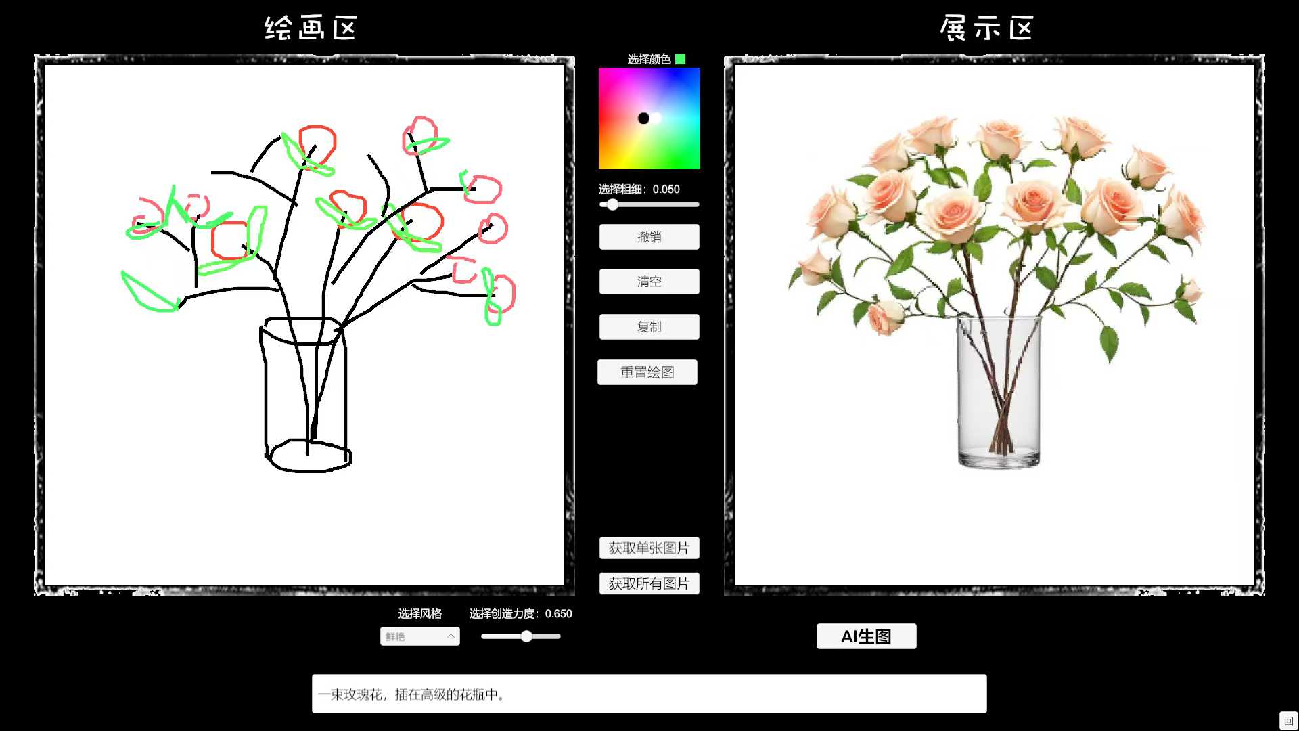
Task: Generate image with AI生图 button
Action: click(x=866, y=636)
